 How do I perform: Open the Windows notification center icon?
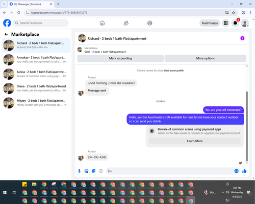[x=249, y=192]
